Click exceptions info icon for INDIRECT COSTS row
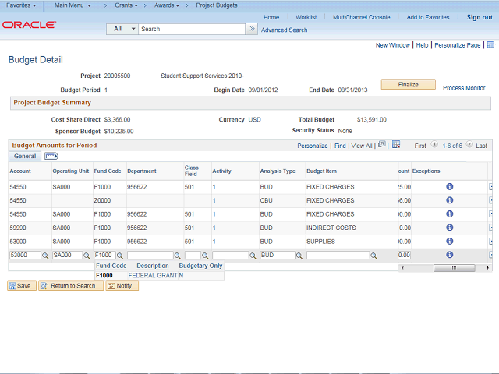The height and width of the screenshot is (374, 499). pyautogui.click(x=450, y=228)
